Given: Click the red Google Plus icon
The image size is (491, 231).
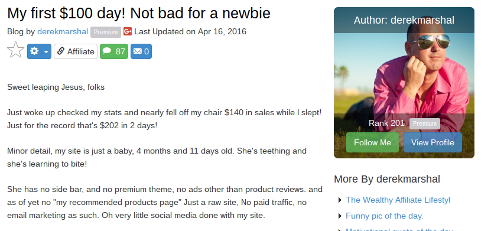Looking at the screenshot, I should (128, 32).
